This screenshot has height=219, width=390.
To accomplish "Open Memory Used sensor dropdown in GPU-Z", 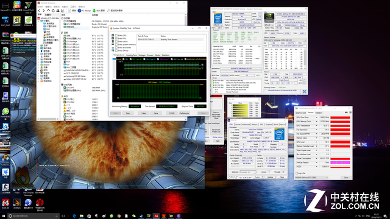I will pyautogui.click(x=317, y=138).
